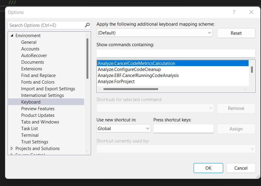Click the help question mark icon
Screen dimensions: 261x186
point(234,12)
